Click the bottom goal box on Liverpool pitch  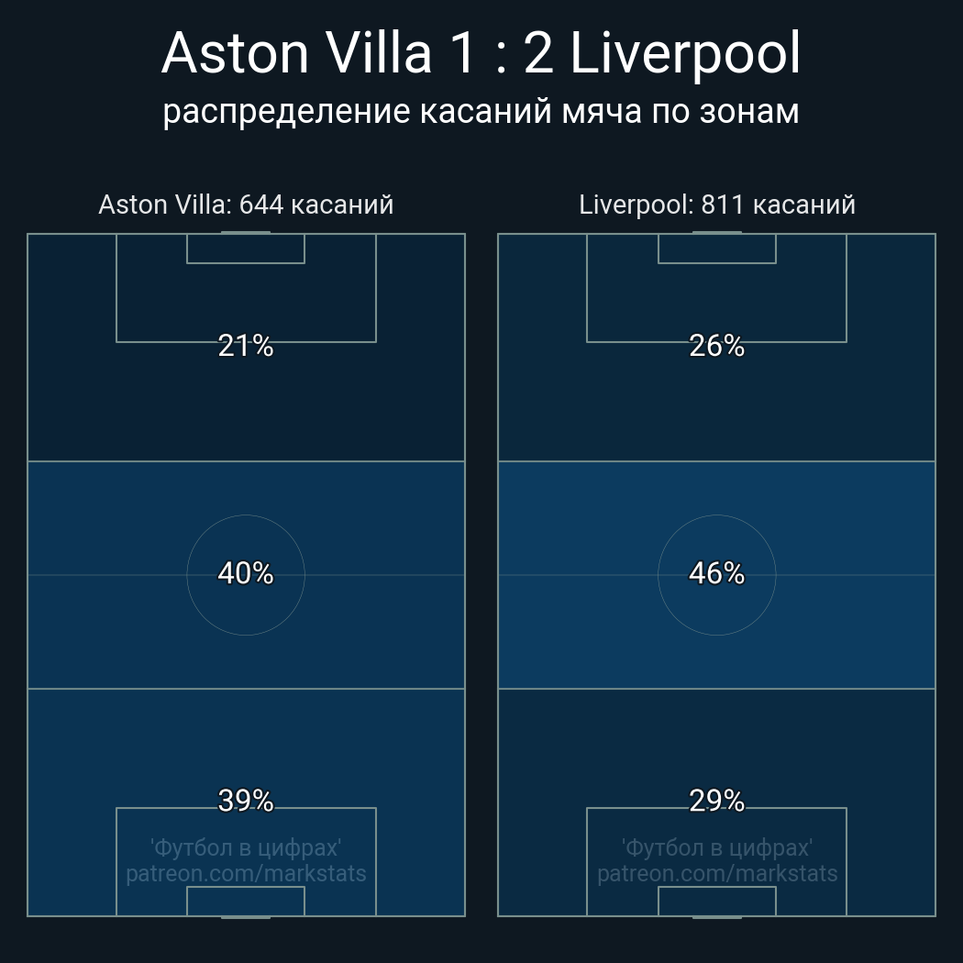point(716,902)
